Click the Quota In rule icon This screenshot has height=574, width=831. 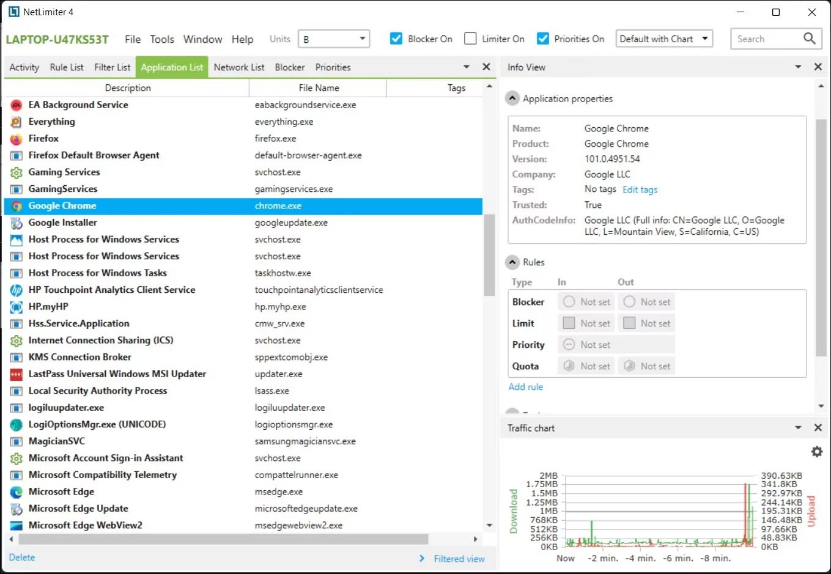pyautogui.click(x=569, y=366)
